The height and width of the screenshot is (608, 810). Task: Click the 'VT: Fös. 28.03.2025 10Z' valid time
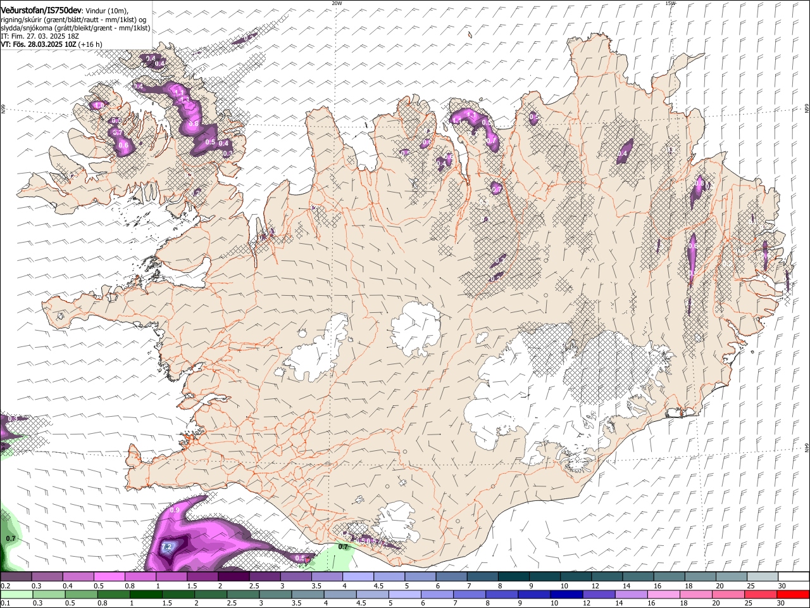pos(39,44)
